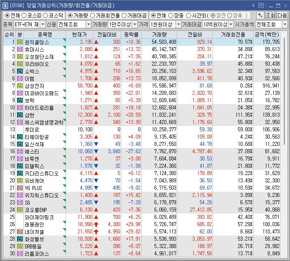This screenshot has width=290, height=261.
Task: Click the 증 badge icon for 미코바이오메드
Action: (20, 93)
